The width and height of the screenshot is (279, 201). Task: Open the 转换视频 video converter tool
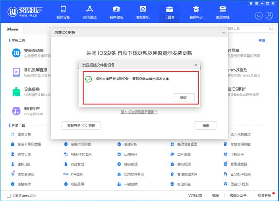pos(180,164)
